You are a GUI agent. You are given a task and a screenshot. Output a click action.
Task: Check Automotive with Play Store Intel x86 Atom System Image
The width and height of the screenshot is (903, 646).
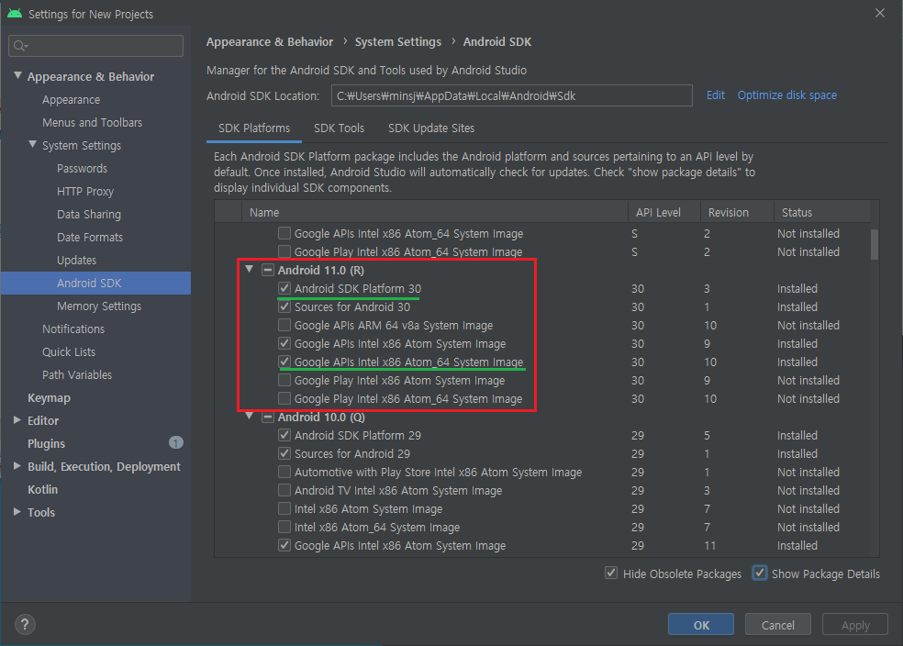tap(284, 472)
